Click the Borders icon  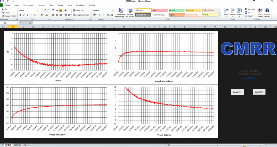34,15
